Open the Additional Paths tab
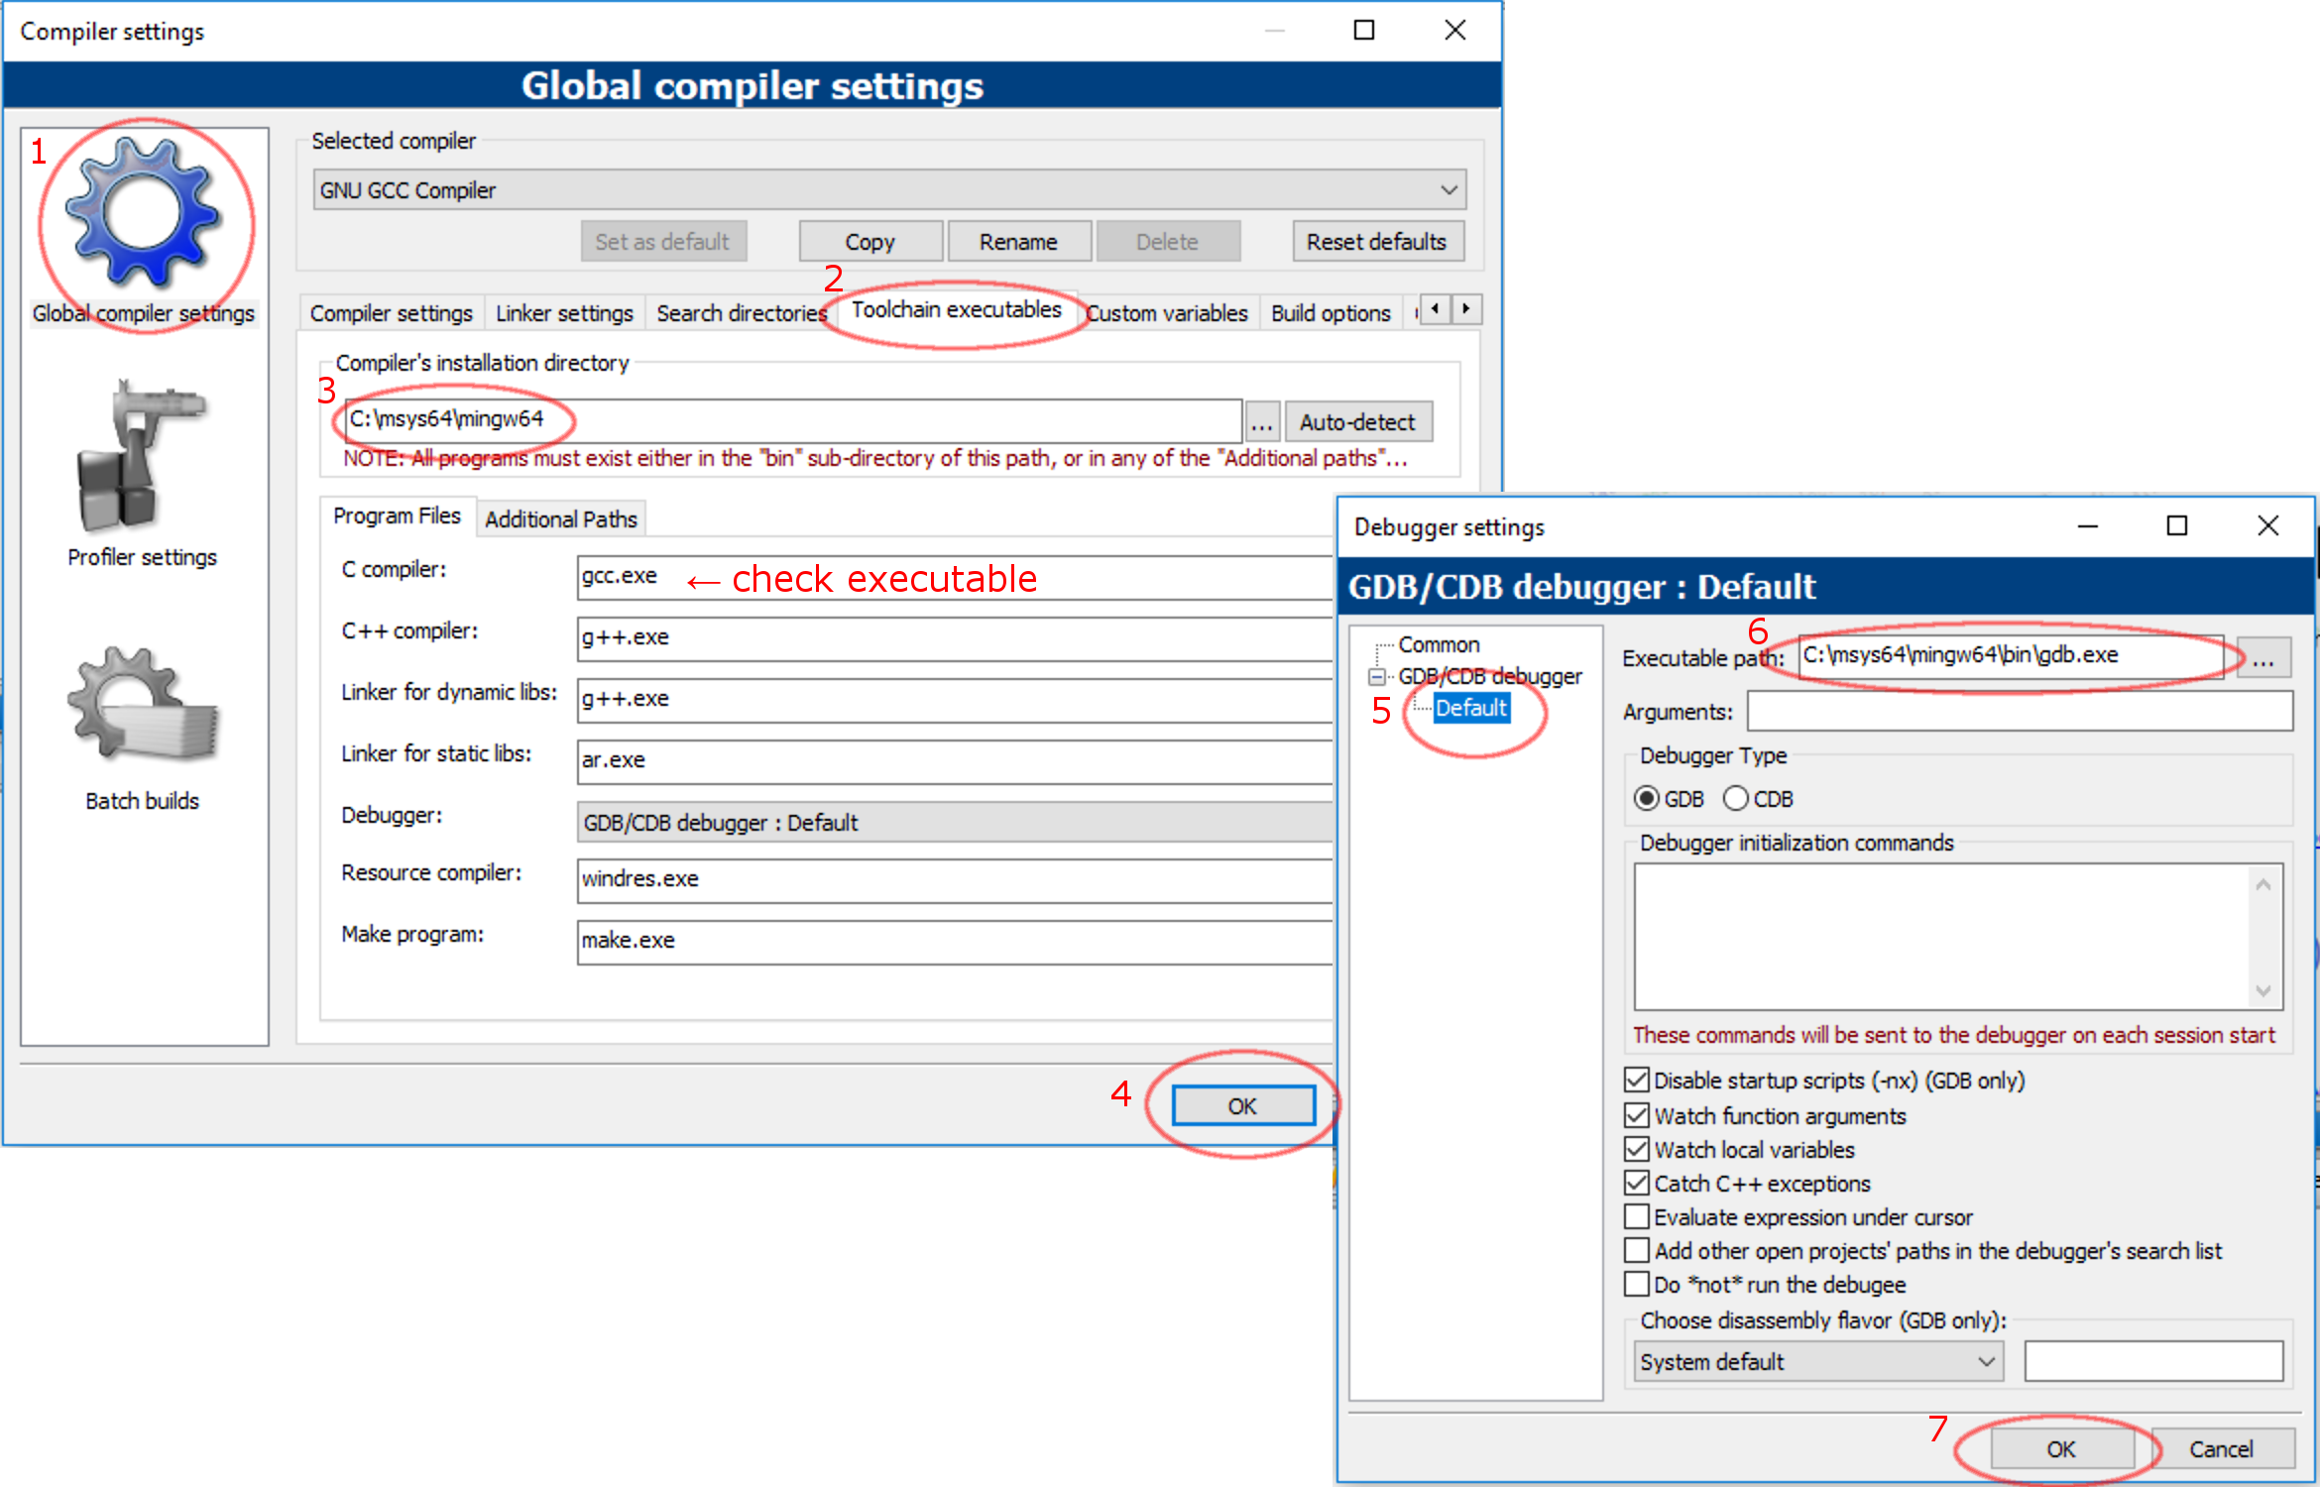 click(561, 519)
